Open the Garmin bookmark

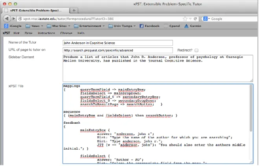193,26
